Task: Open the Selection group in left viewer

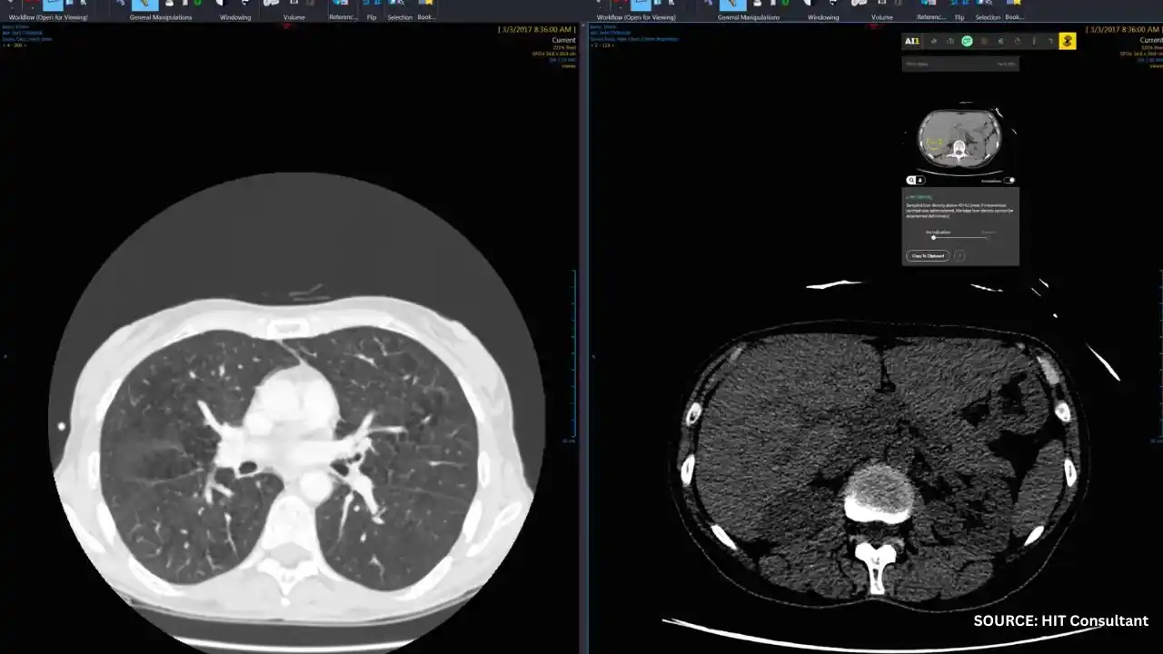Action: pyautogui.click(x=400, y=17)
